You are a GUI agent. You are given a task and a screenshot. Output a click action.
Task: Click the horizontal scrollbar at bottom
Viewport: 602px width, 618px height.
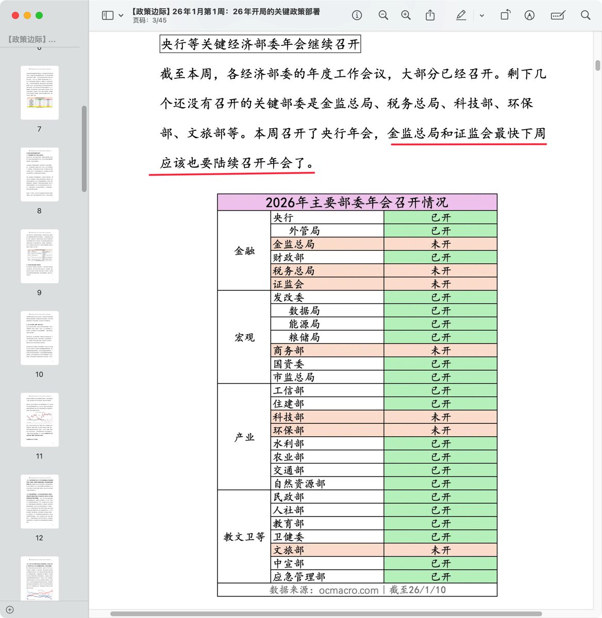[326, 614]
